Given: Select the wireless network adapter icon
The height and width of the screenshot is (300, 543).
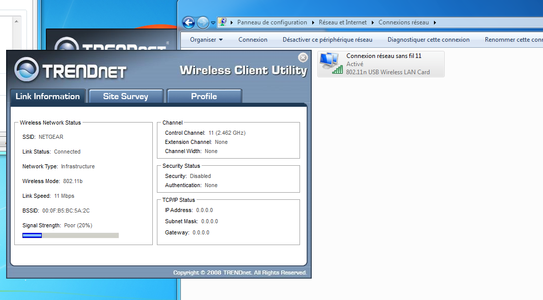Looking at the screenshot, I should (331, 64).
